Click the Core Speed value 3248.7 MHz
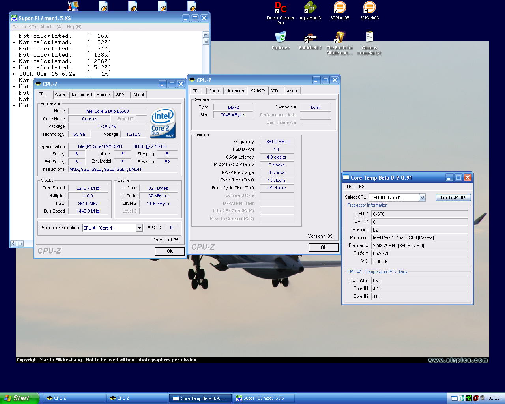The width and height of the screenshot is (505, 404). pyautogui.click(x=88, y=188)
